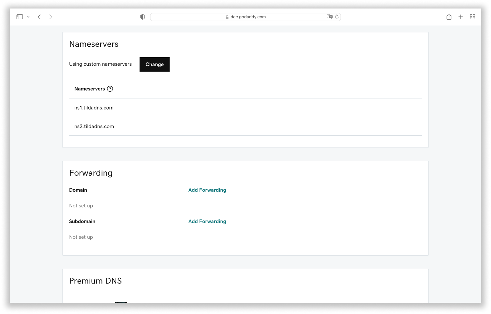491x314 pixels.
Task: Add Forwarding for the Domain
Action: tap(207, 190)
